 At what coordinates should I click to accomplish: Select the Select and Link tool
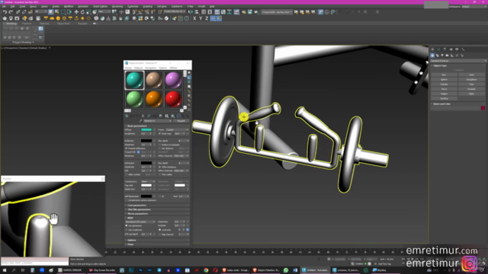(18, 12)
